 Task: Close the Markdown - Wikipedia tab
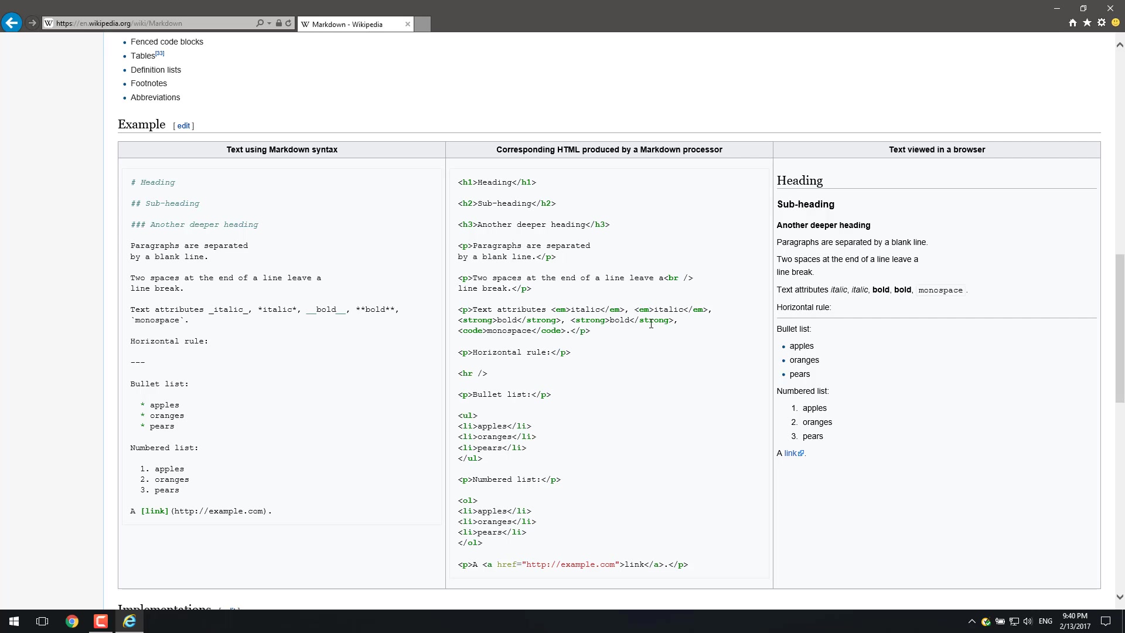(x=407, y=24)
